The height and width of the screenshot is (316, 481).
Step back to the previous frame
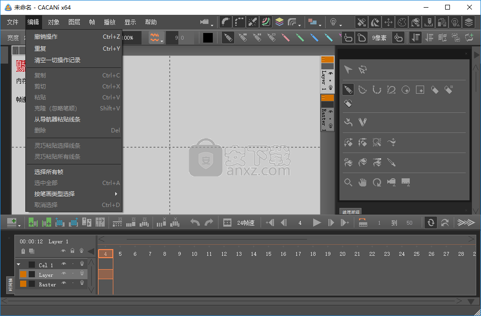tap(284, 222)
